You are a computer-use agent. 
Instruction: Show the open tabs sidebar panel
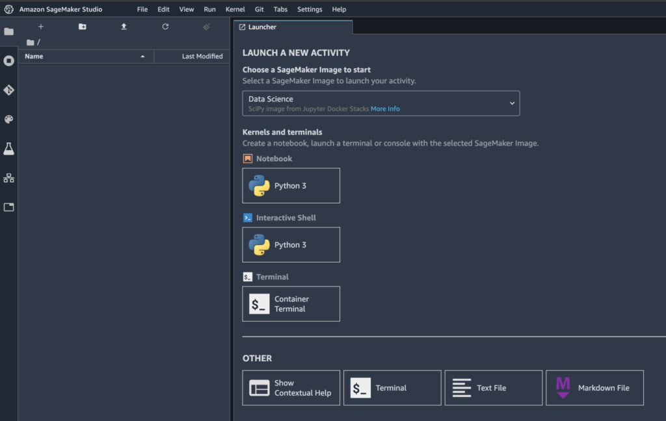pos(8,207)
